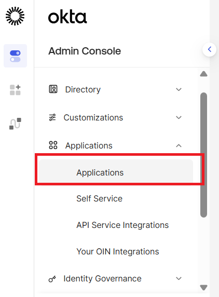Open the Applications submenu item
The height and width of the screenshot is (297, 219).
click(x=116, y=171)
